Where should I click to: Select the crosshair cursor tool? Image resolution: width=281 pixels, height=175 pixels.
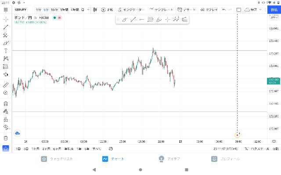[x=6, y=19]
